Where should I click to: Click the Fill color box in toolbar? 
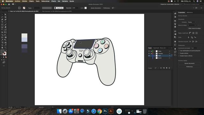coord(3,51)
